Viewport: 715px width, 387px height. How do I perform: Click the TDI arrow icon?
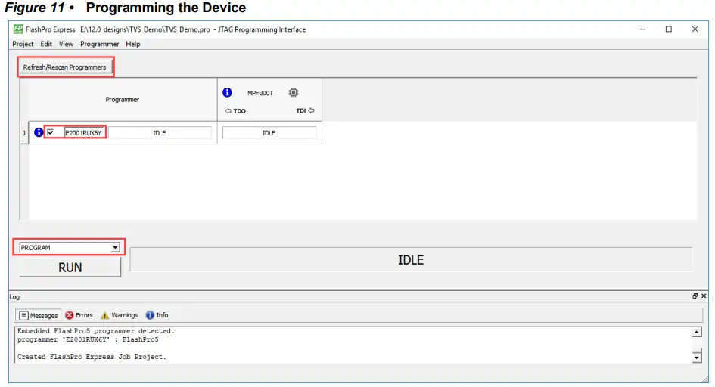[311, 110]
